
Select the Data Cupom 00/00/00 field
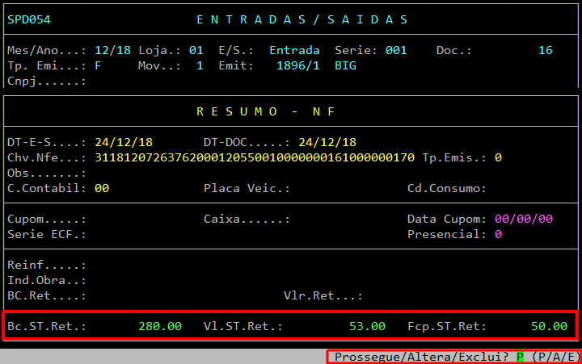tap(524, 219)
